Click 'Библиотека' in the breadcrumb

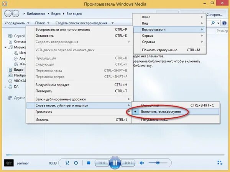click(x=36, y=14)
